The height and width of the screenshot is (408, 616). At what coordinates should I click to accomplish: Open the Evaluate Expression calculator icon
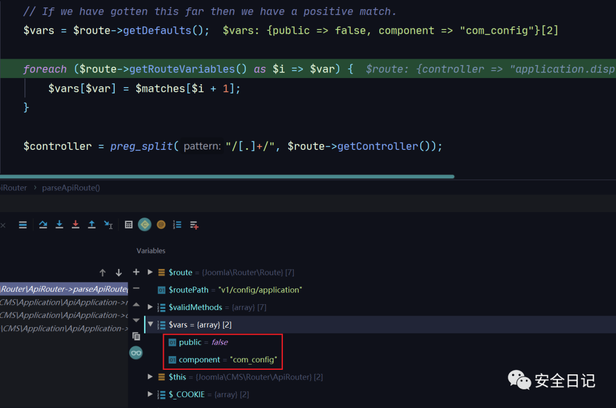[x=129, y=225]
